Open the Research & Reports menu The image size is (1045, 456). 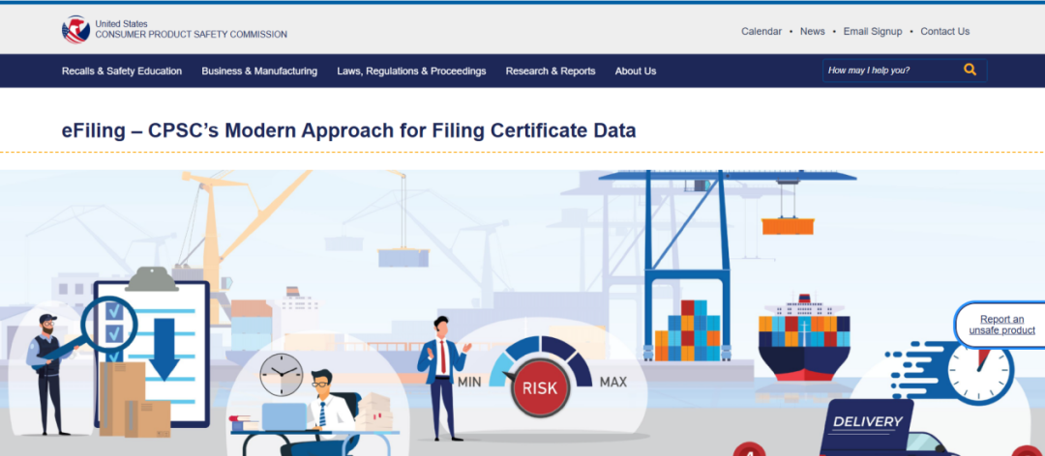click(551, 71)
